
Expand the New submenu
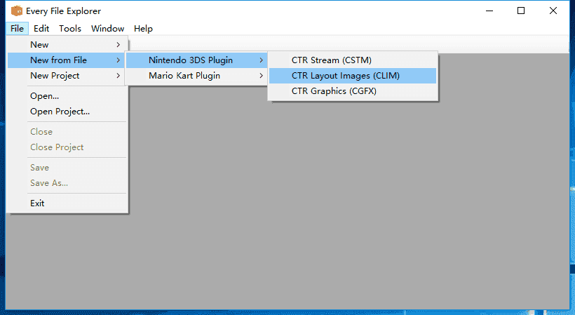67,45
